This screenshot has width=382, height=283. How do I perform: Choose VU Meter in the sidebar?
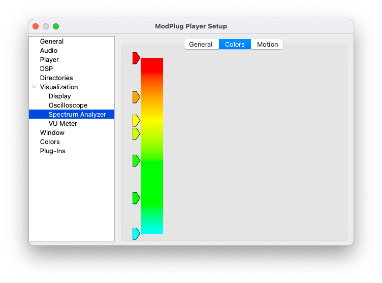pyautogui.click(x=63, y=124)
